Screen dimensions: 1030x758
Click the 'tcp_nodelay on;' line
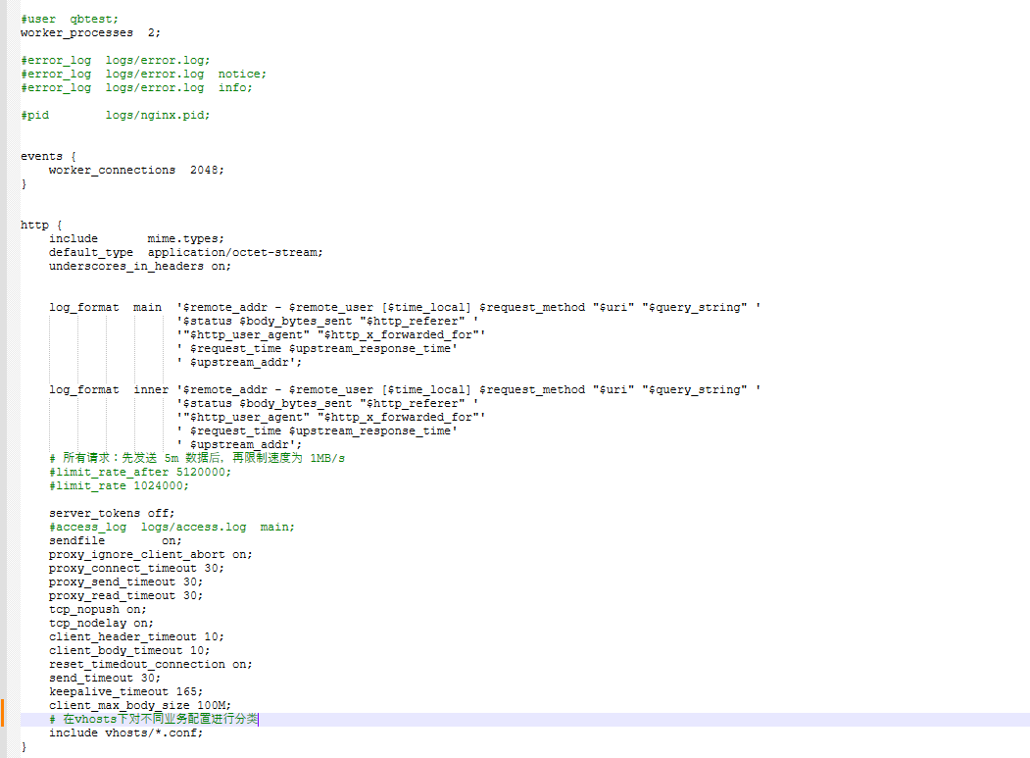pyautogui.click(x=101, y=624)
